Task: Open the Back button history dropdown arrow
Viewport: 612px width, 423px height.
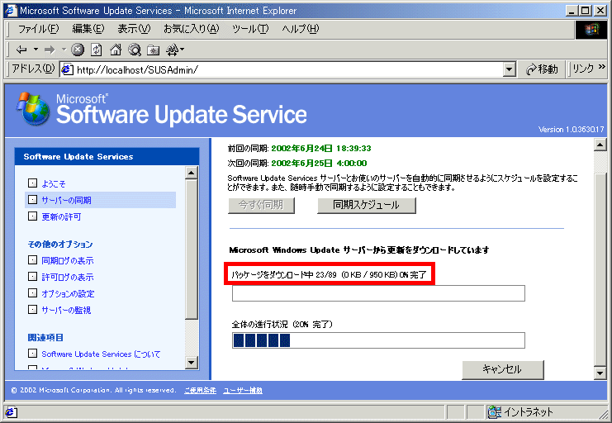Action: click(x=36, y=50)
